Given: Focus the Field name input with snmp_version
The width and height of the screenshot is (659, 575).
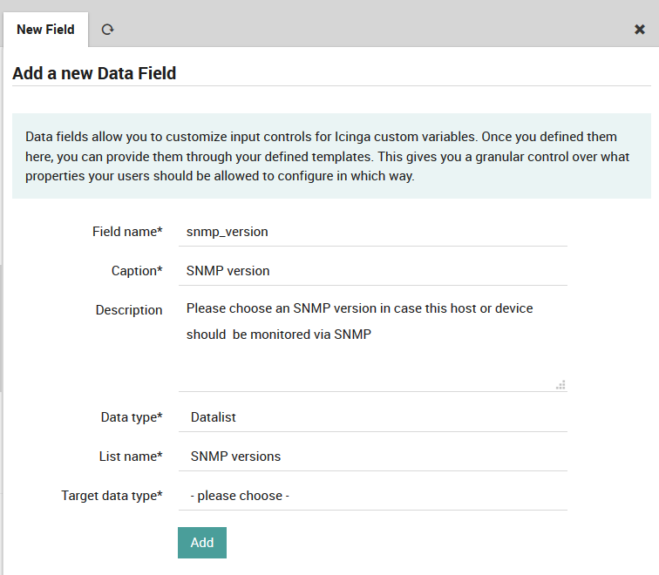Looking at the screenshot, I should 372,232.
